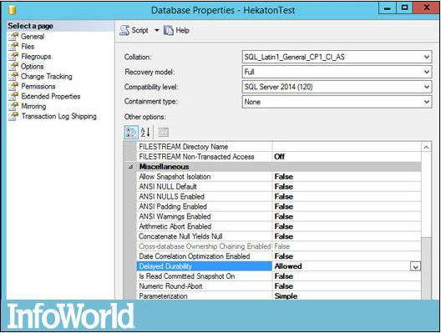This screenshot has height=333, width=441.
Task: Select the Files page label
Action: coord(28,47)
